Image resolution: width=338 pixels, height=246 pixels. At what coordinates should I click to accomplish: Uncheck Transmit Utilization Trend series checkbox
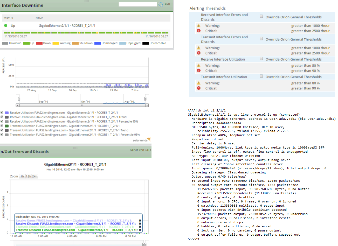pos(2,130)
